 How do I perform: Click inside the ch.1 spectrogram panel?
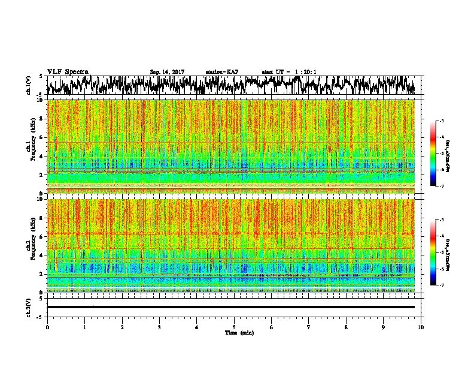pos(231,146)
